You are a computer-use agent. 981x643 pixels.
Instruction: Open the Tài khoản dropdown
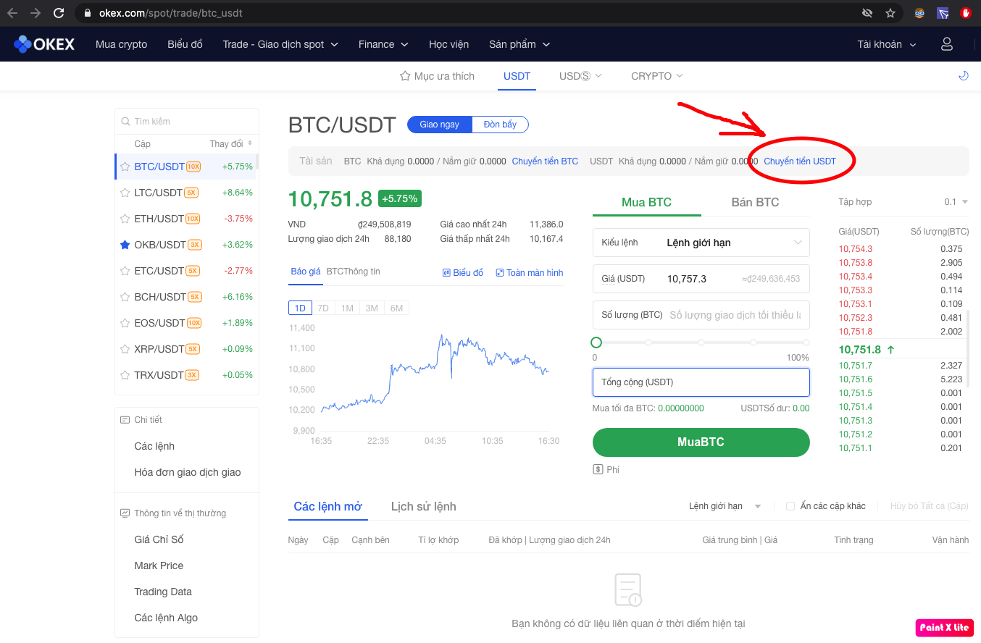tap(887, 44)
